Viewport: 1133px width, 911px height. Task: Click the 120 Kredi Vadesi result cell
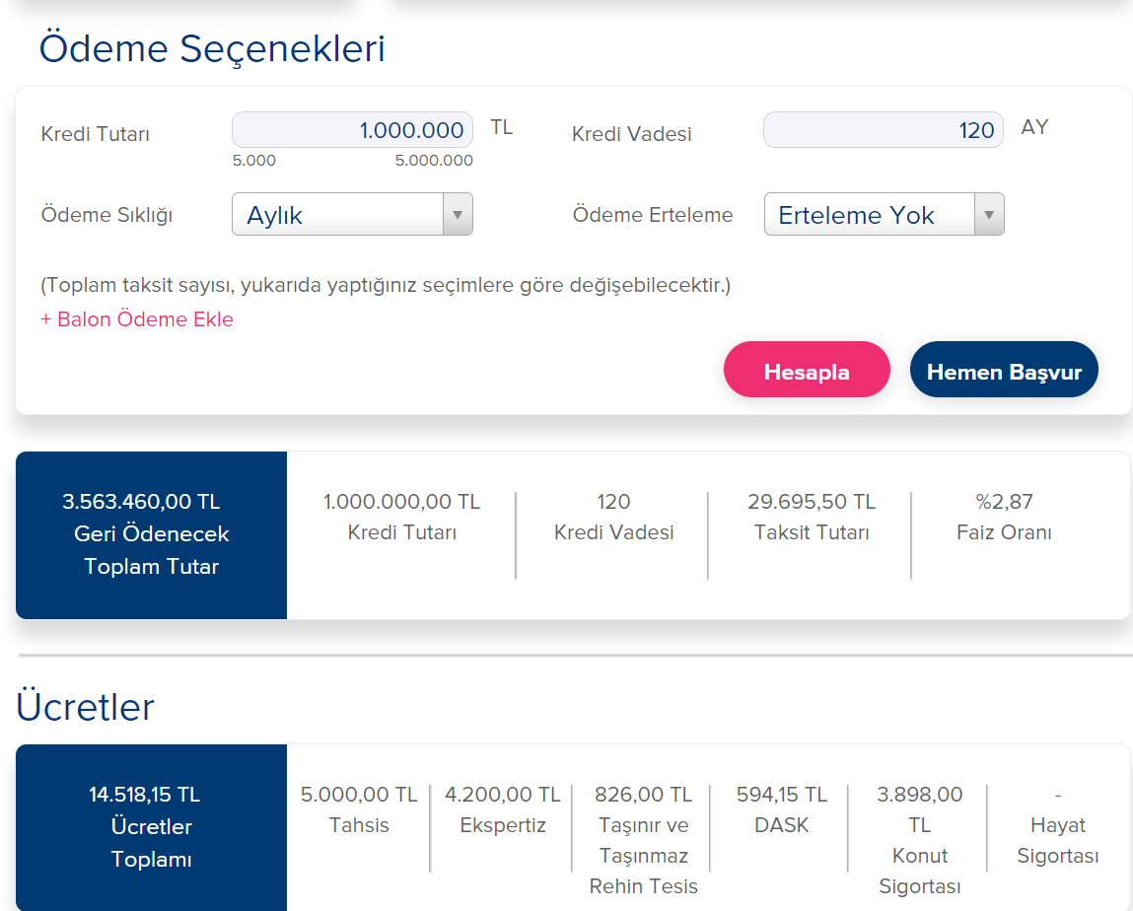[x=613, y=517]
